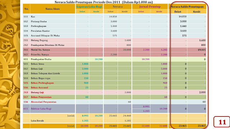Click '23.465' total in Neraca Saldo Penutupan Kredit
The image size is (230, 129).
click(x=202, y=126)
